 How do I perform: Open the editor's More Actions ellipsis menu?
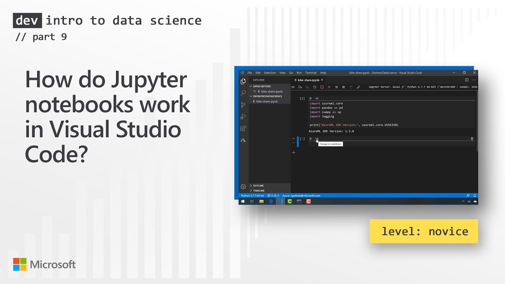474,80
